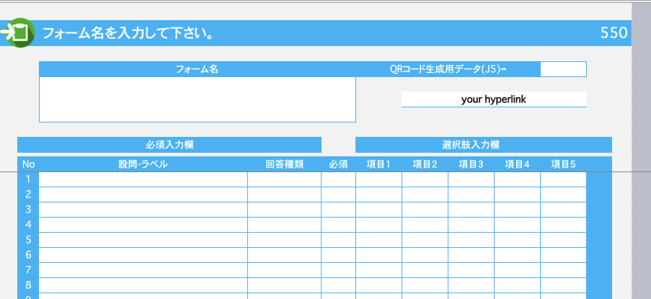
Task: Toggle the 必須 cell for row 2
Action: (x=338, y=195)
